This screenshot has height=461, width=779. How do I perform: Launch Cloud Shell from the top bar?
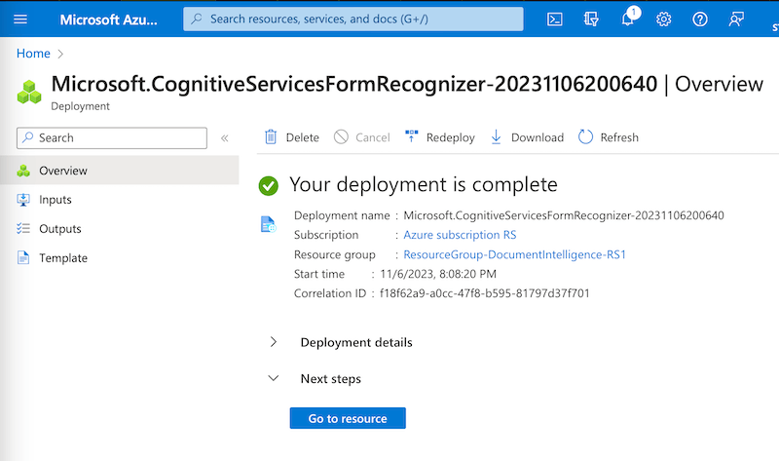(x=554, y=19)
